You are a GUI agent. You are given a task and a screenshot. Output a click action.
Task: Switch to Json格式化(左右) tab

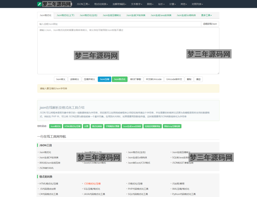tap(89, 15)
